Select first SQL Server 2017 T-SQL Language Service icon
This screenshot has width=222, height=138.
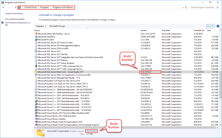(x=36, y=66)
